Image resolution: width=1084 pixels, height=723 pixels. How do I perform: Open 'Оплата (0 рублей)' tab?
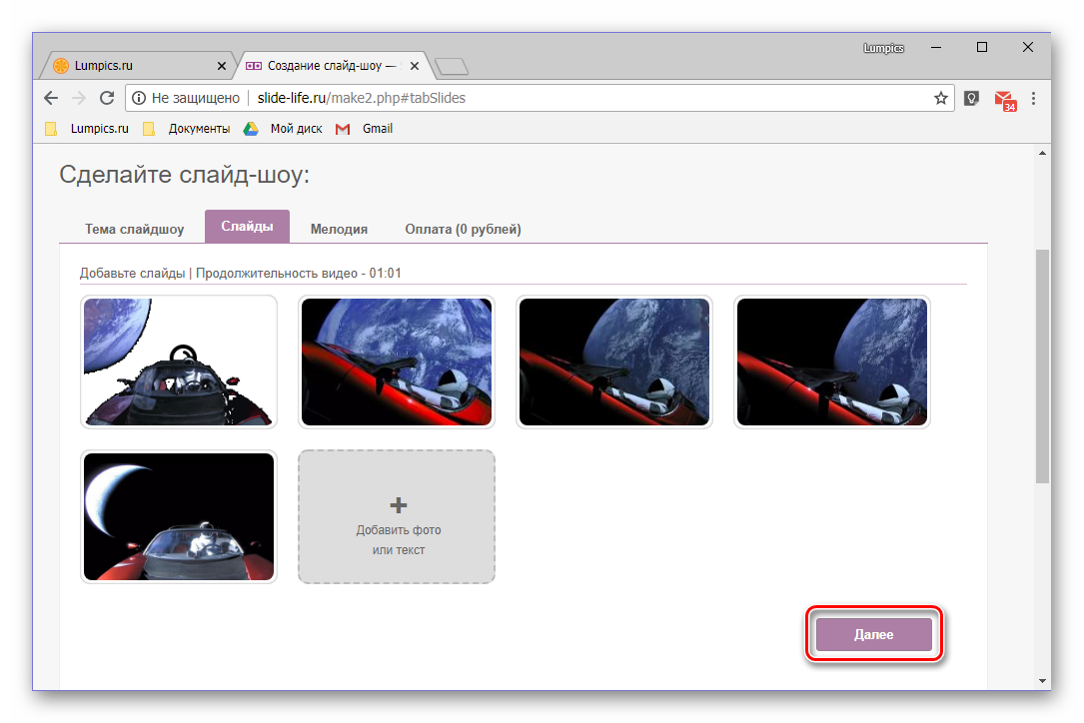click(x=464, y=229)
